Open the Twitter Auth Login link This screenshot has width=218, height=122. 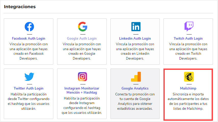click(29, 88)
